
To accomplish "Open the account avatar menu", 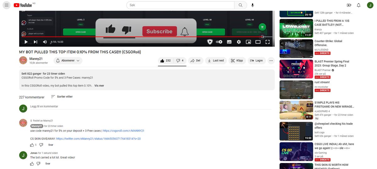I will (370, 5).
